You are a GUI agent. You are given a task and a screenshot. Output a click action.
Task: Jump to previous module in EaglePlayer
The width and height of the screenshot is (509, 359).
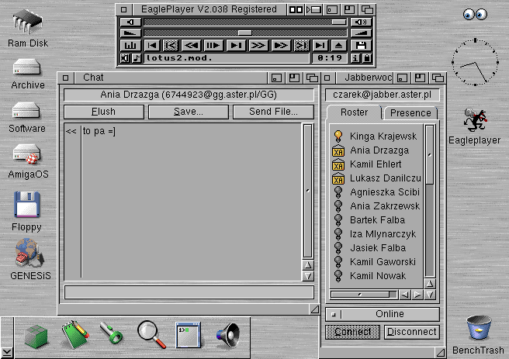coord(152,46)
